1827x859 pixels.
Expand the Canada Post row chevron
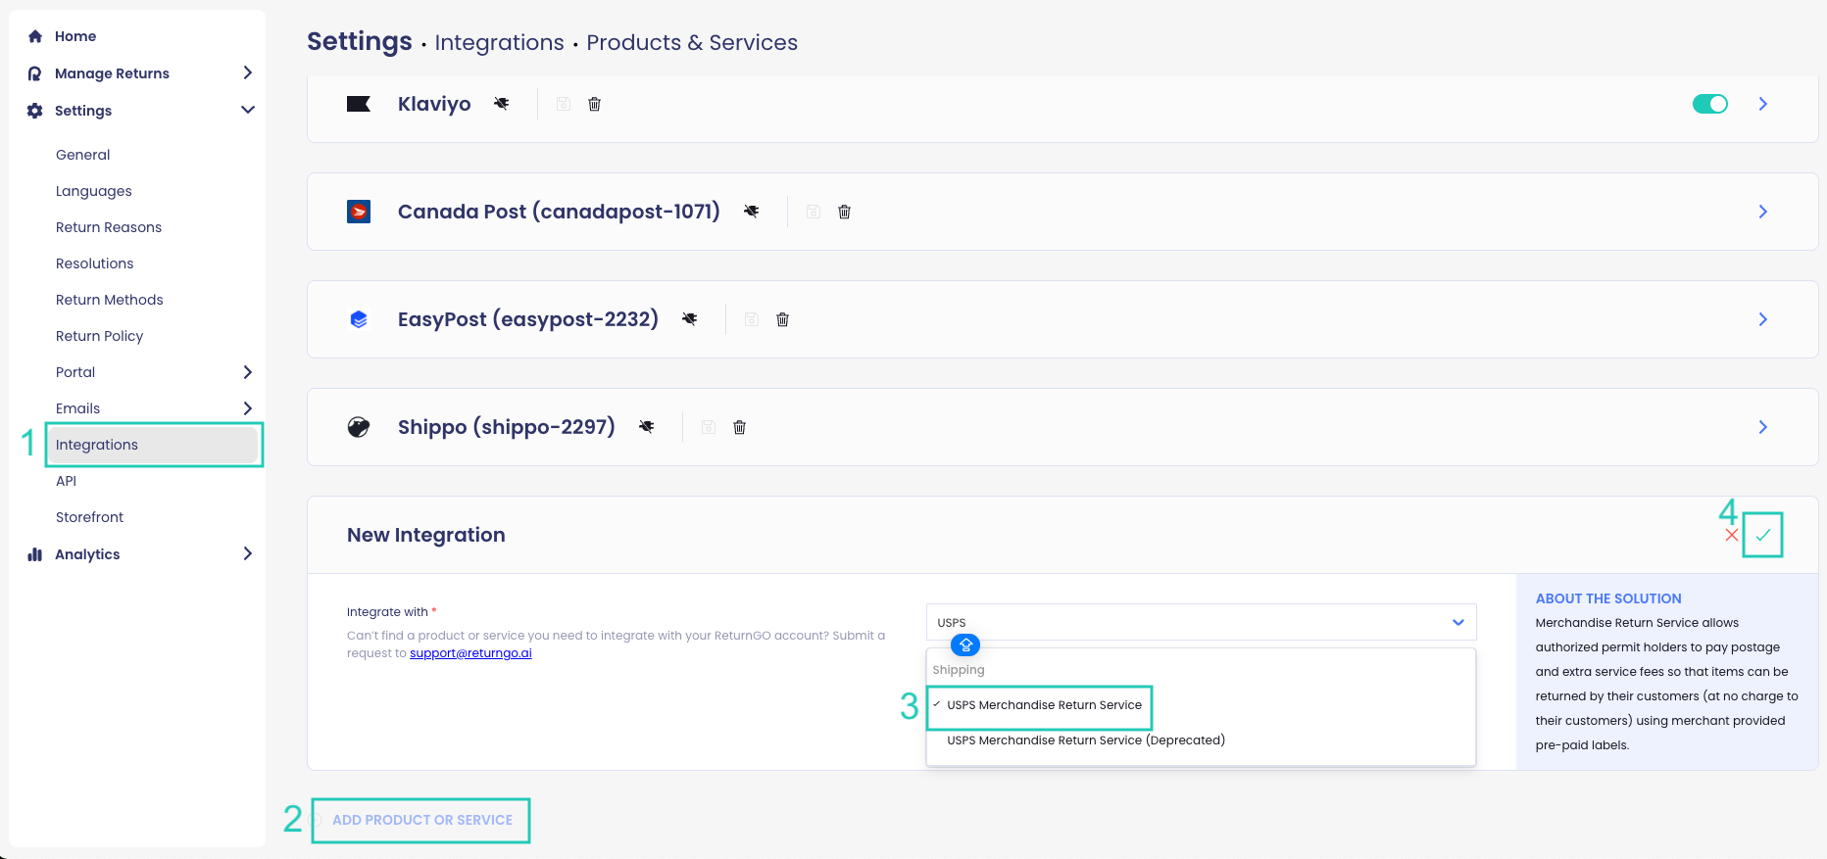[1763, 212]
